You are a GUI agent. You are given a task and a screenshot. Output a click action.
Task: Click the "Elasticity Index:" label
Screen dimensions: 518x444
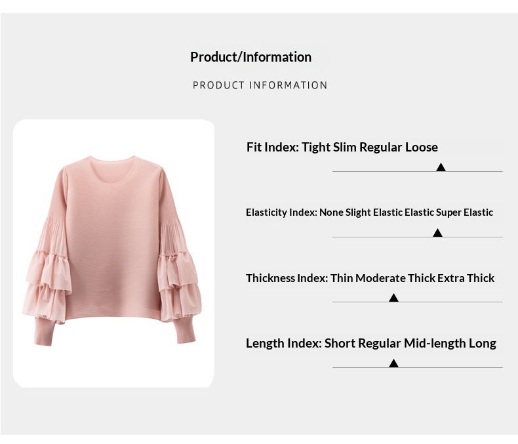click(281, 212)
